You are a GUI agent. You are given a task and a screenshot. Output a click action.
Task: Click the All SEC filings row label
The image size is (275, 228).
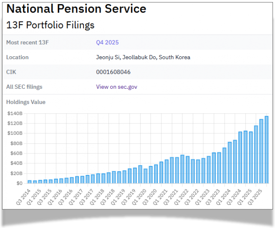click(x=24, y=87)
